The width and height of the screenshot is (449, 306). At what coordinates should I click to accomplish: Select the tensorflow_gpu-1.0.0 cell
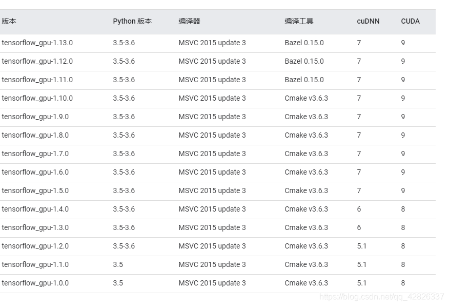(35, 283)
